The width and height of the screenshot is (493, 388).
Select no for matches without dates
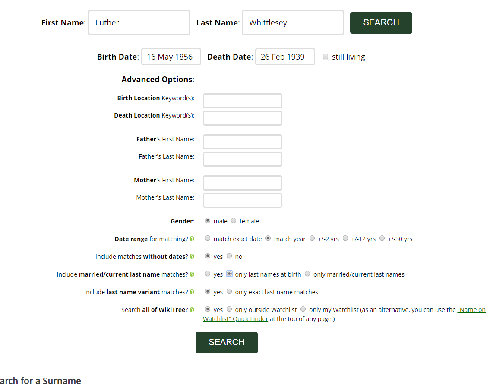[x=229, y=256]
